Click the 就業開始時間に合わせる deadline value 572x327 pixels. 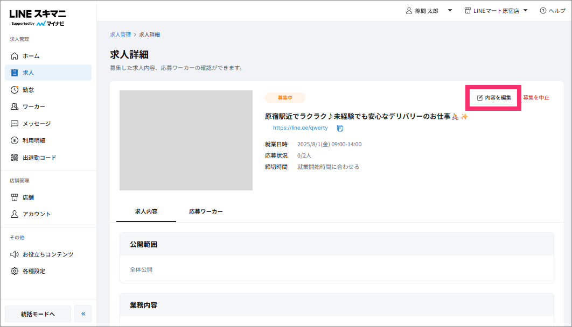pyautogui.click(x=329, y=167)
